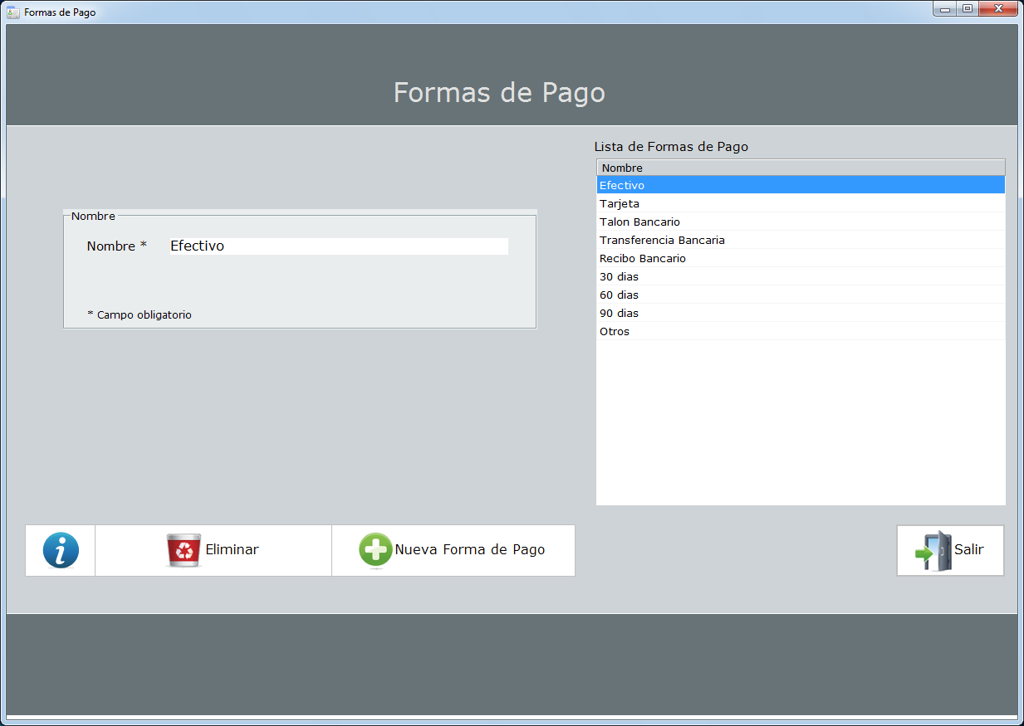Pick Transferencia Bancaria from the list
1024x726 pixels.
pyautogui.click(x=800, y=240)
